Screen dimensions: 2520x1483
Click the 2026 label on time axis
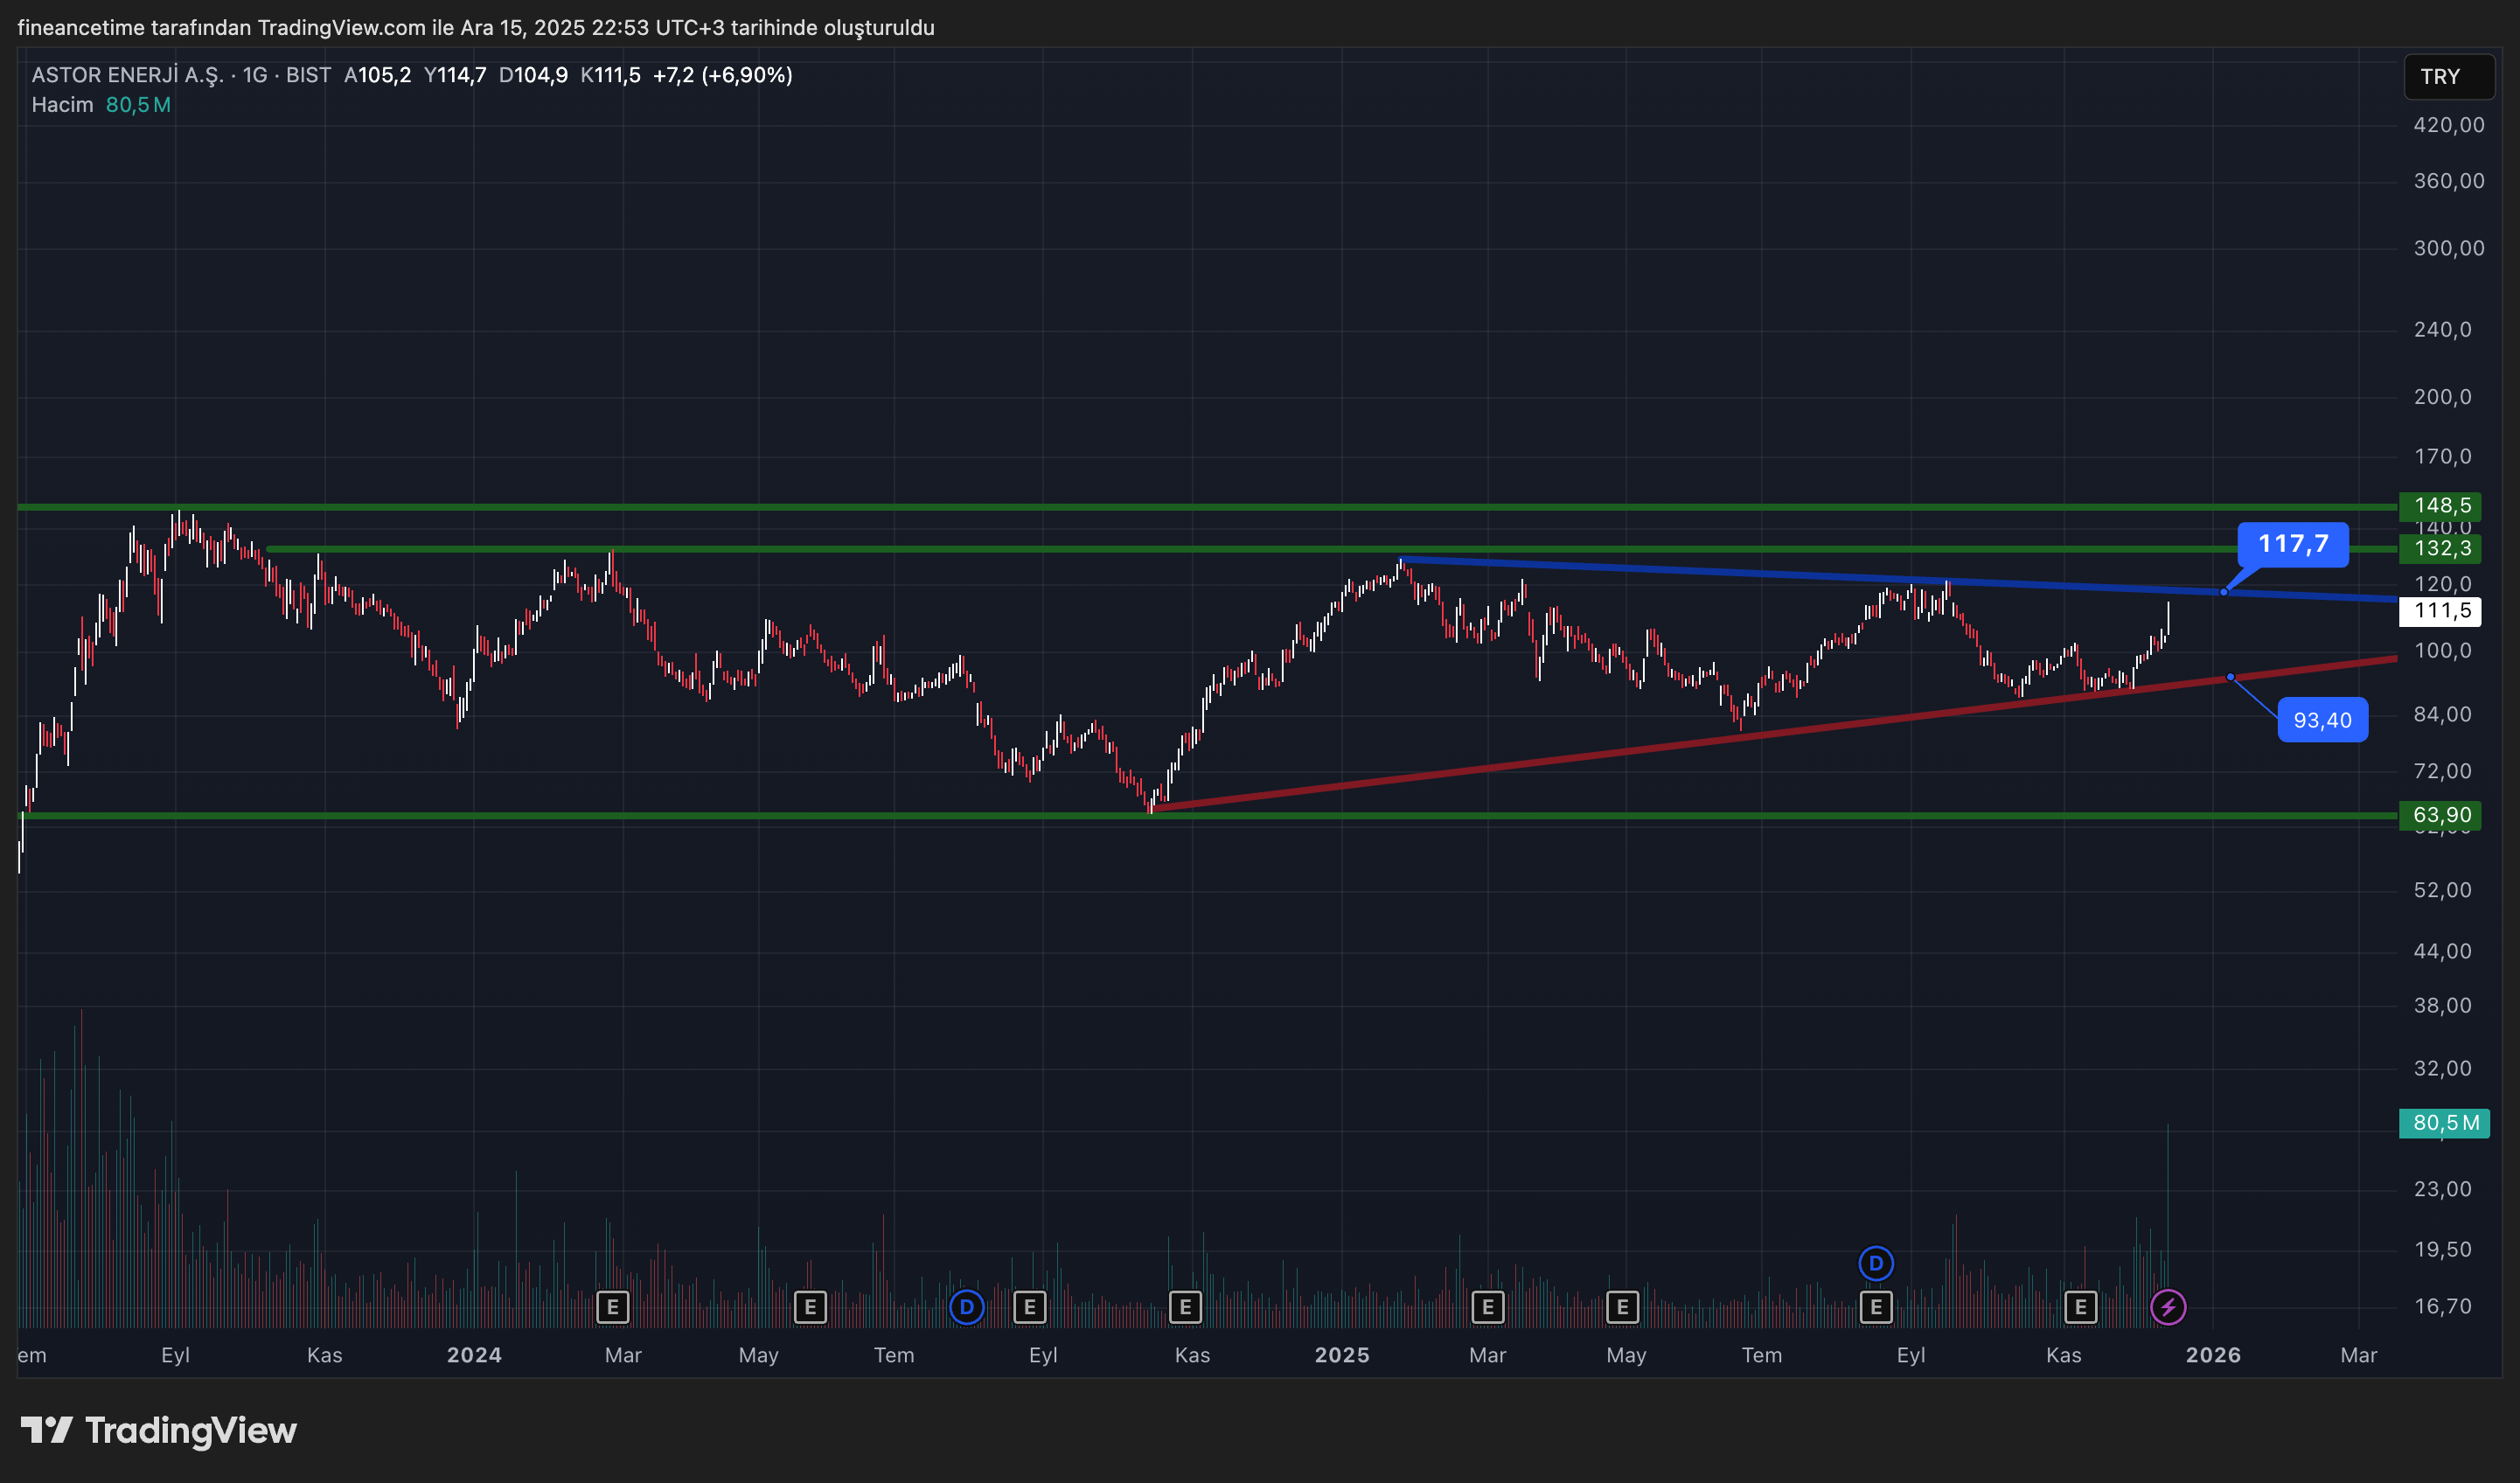[x=2212, y=1355]
